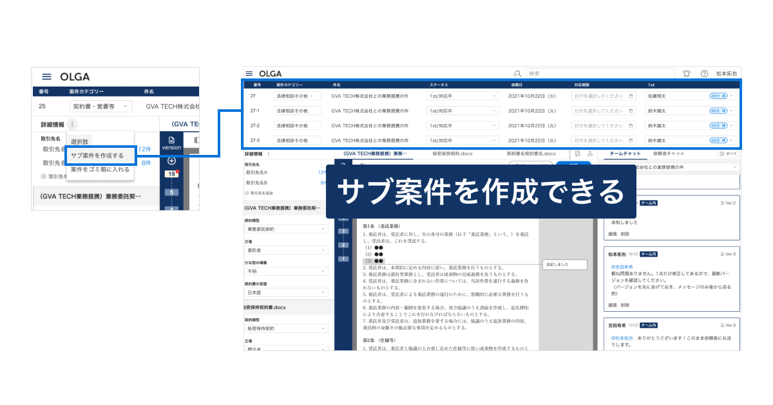Select version 3 marker in document sidebar

pos(343,231)
